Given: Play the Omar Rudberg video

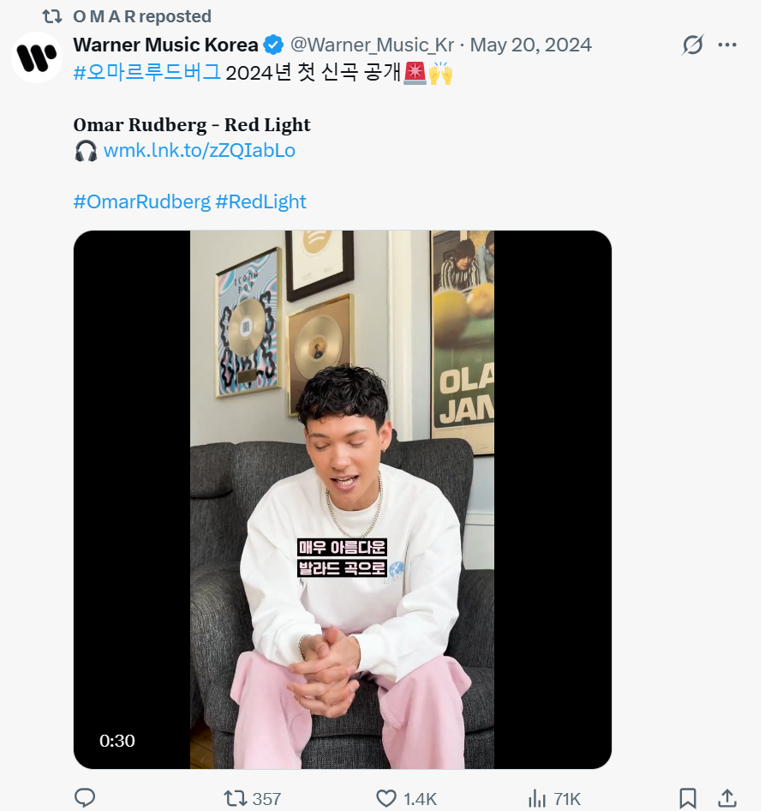Looking at the screenshot, I should 342,499.
